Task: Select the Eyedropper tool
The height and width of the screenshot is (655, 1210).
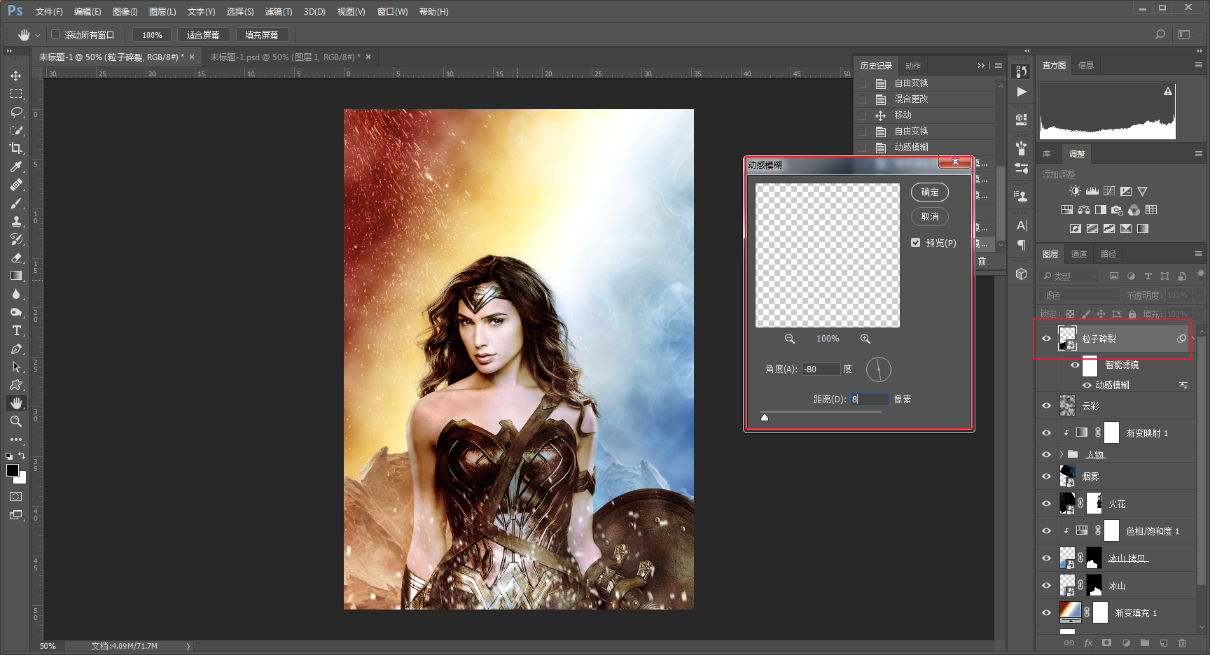Action: 16,167
